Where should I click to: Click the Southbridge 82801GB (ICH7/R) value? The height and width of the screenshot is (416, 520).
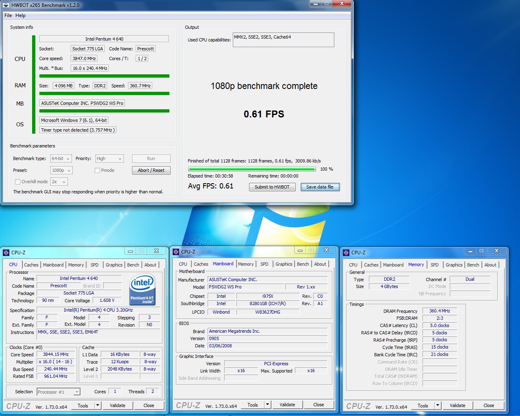(268, 303)
